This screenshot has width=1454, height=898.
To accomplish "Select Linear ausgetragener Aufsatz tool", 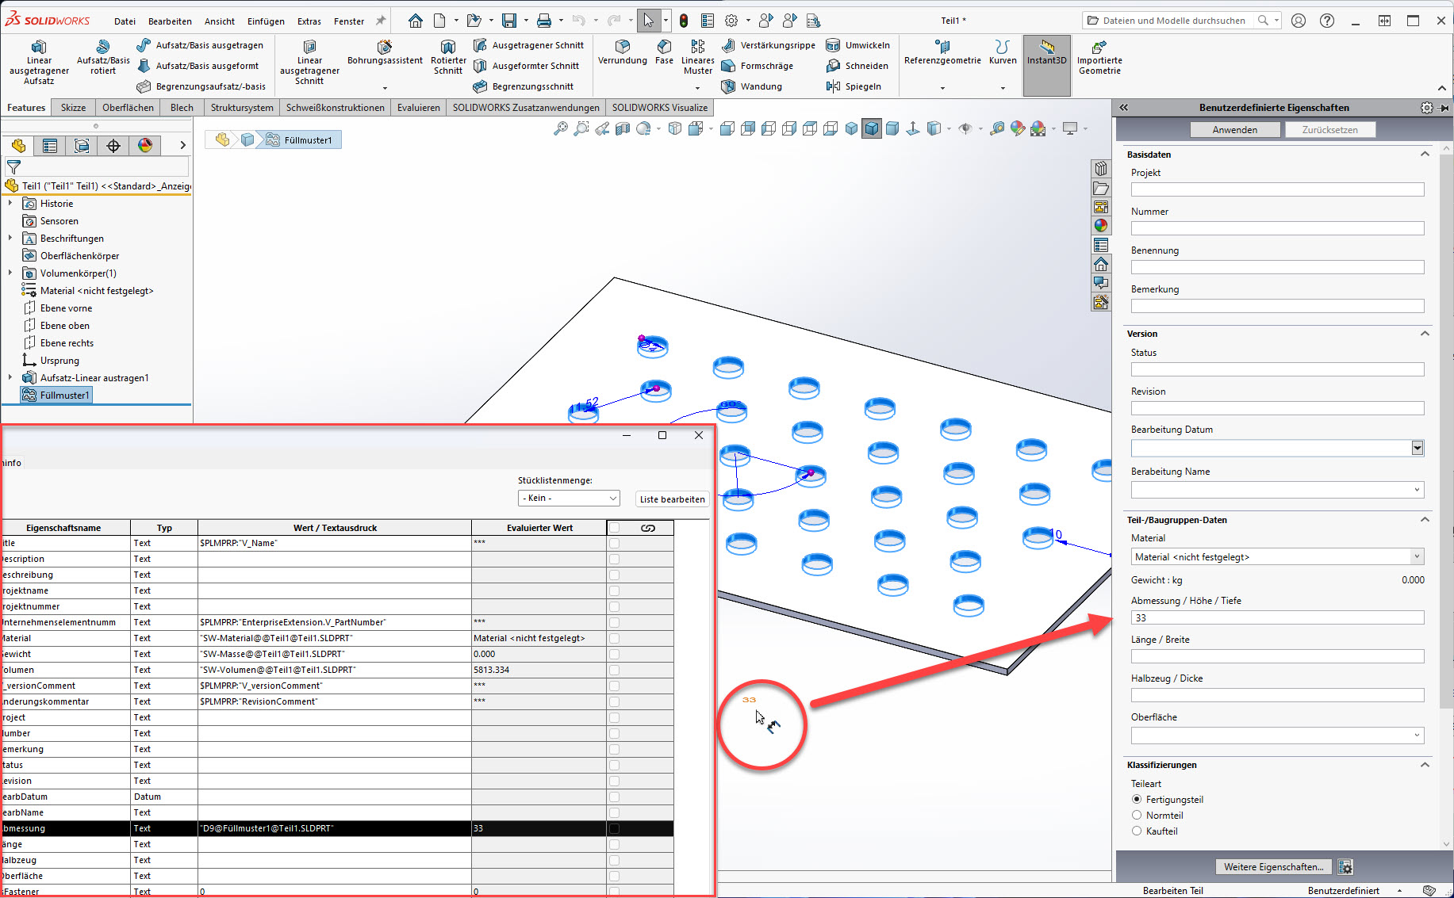I will coord(39,61).
